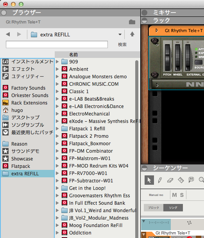Viewport: 204px width, 238px height.
Task: Open ユティリティー in browser sidebar
Action: [23, 76]
